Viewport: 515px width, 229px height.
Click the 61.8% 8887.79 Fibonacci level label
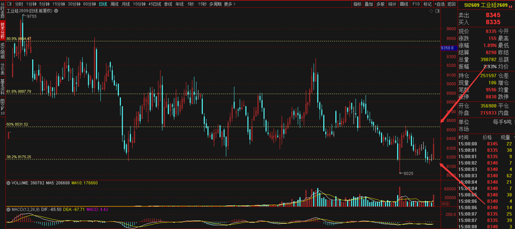18,91
